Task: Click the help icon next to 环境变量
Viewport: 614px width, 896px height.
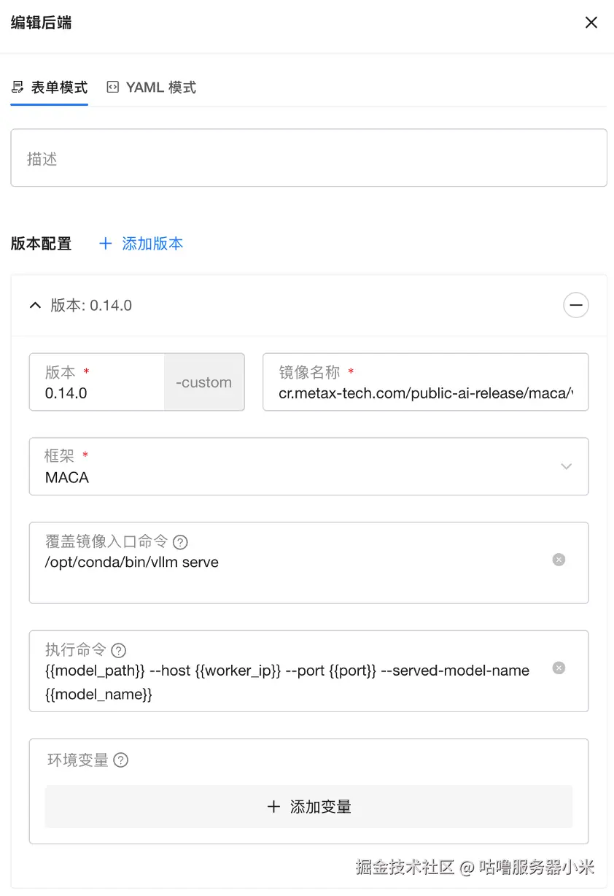Action: (x=121, y=760)
